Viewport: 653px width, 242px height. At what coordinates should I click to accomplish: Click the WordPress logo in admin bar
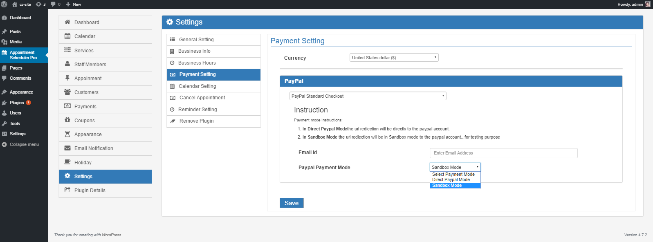point(4,4)
